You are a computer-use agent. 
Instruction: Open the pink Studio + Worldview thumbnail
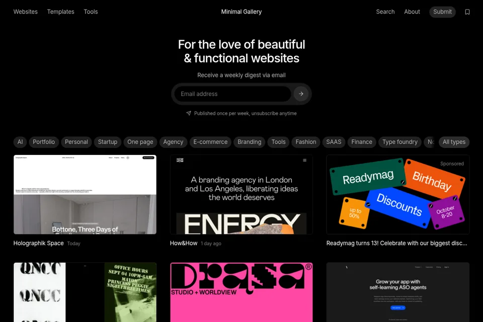click(x=242, y=292)
